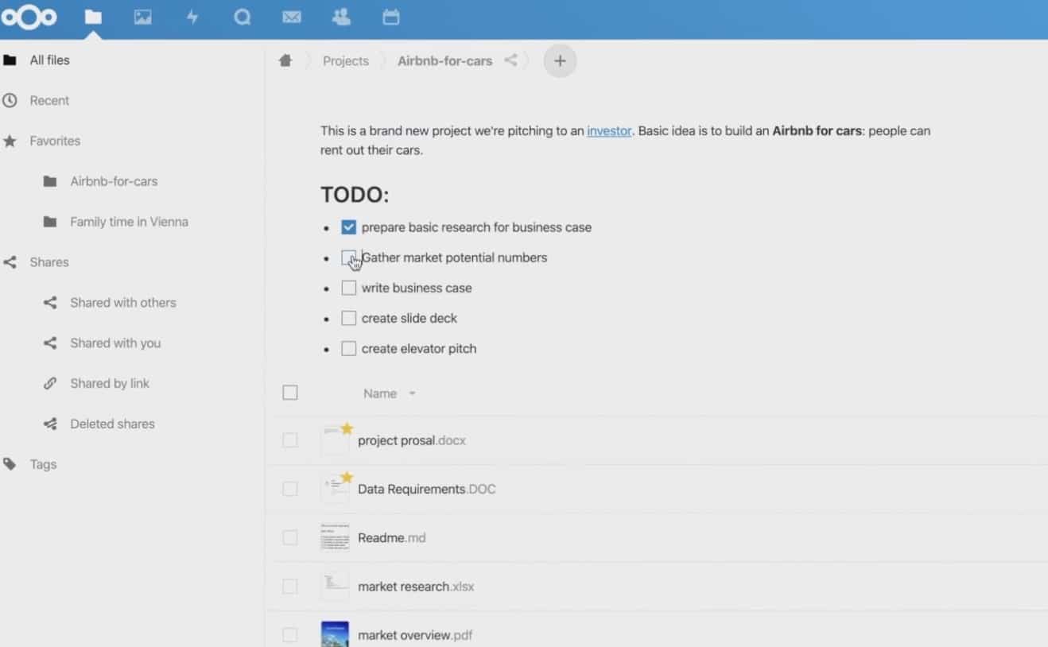This screenshot has height=647, width=1048.
Task: Open Shared with you
Action: 115,343
